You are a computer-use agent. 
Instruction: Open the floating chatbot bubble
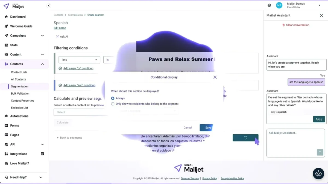click(318, 174)
